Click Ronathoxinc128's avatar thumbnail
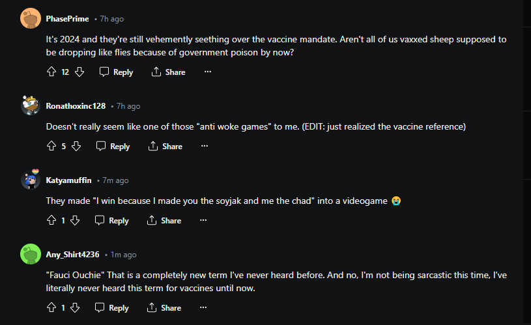 pos(30,106)
